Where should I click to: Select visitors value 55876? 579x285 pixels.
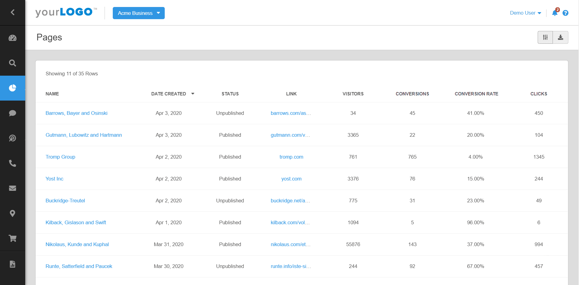353,244
